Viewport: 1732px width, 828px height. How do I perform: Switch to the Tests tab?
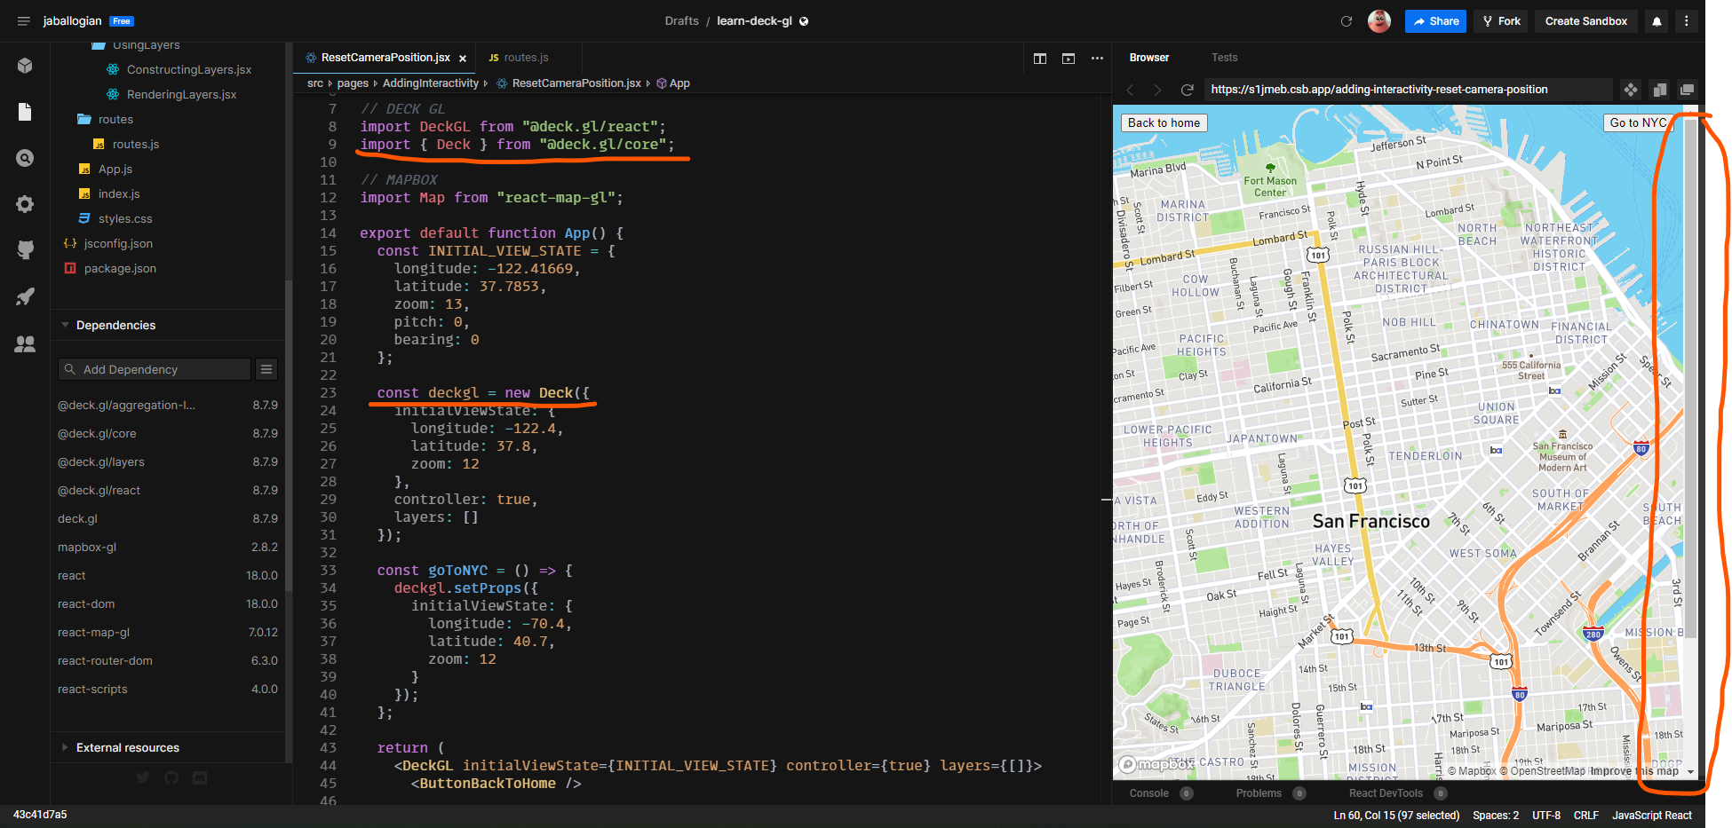click(x=1225, y=57)
